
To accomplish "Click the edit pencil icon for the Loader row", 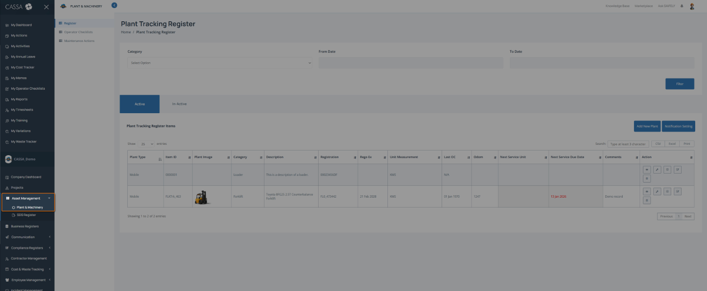I will [678, 170].
